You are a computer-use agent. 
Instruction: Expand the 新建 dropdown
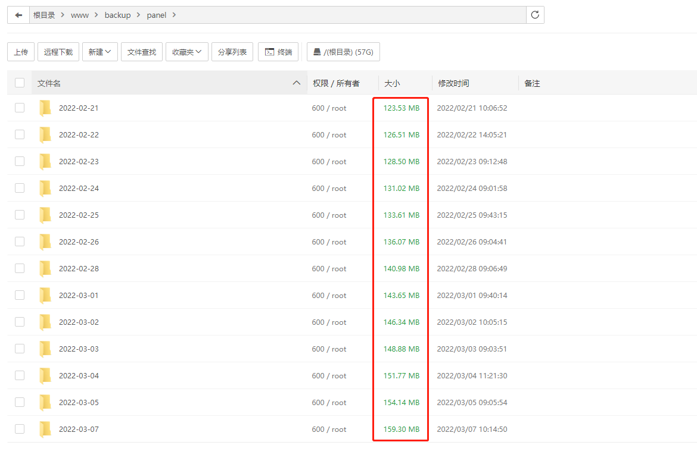tap(99, 52)
